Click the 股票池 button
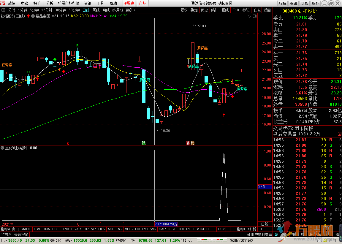This screenshot has height=244, width=342. [x=129, y=3]
